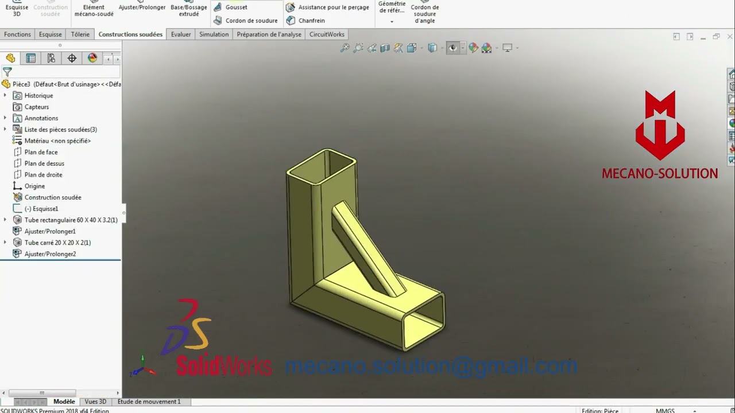Expand Tube rectangulaire 60 X 40 node
735x413 pixels.
click(x=5, y=220)
